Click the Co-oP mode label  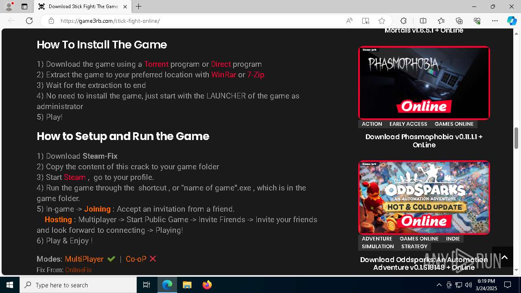coord(136,259)
